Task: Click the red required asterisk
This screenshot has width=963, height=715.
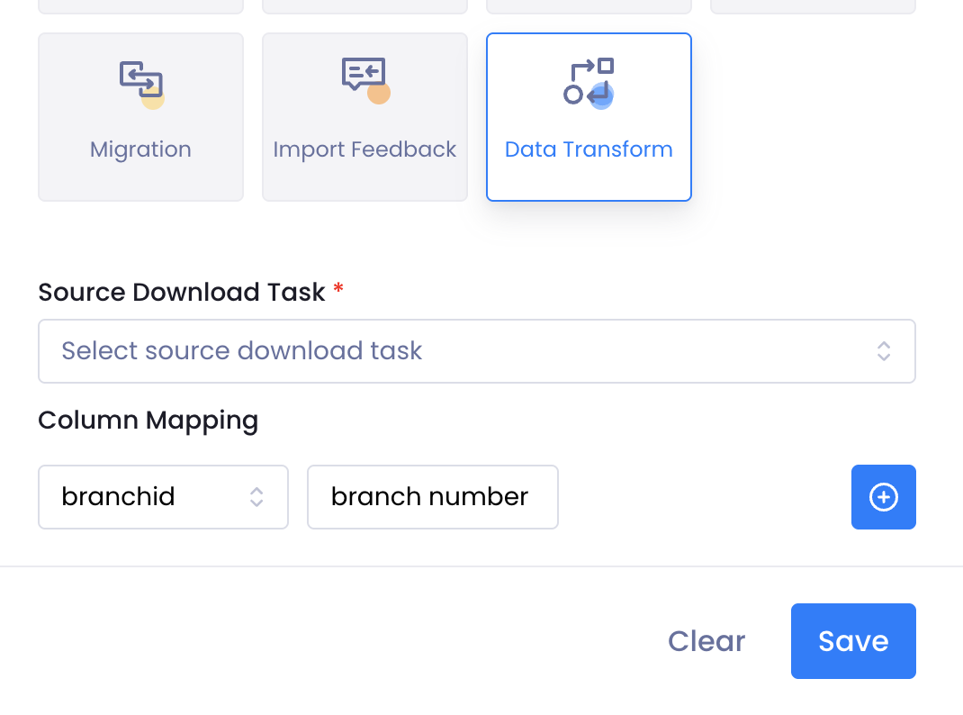Action: coord(338,290)
